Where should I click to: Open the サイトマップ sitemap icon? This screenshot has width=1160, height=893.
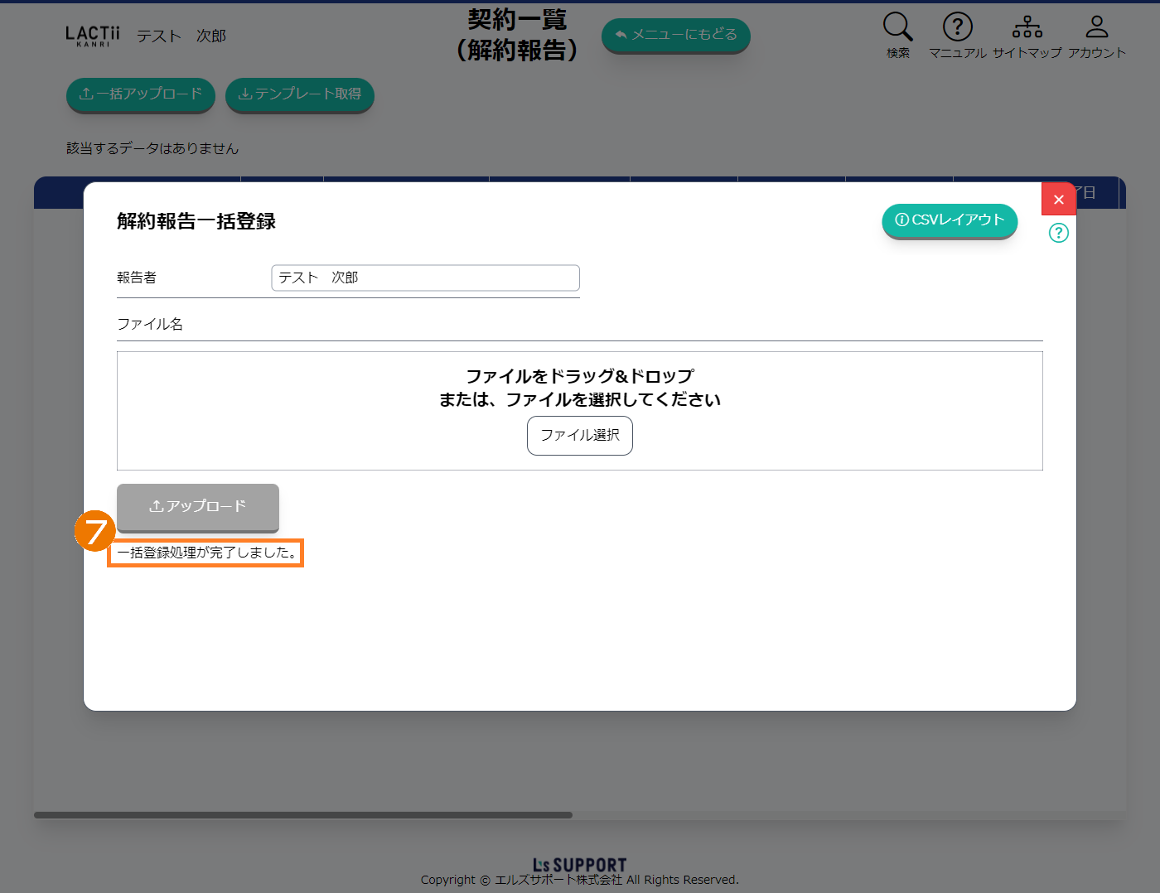(x=1027, y=27)
